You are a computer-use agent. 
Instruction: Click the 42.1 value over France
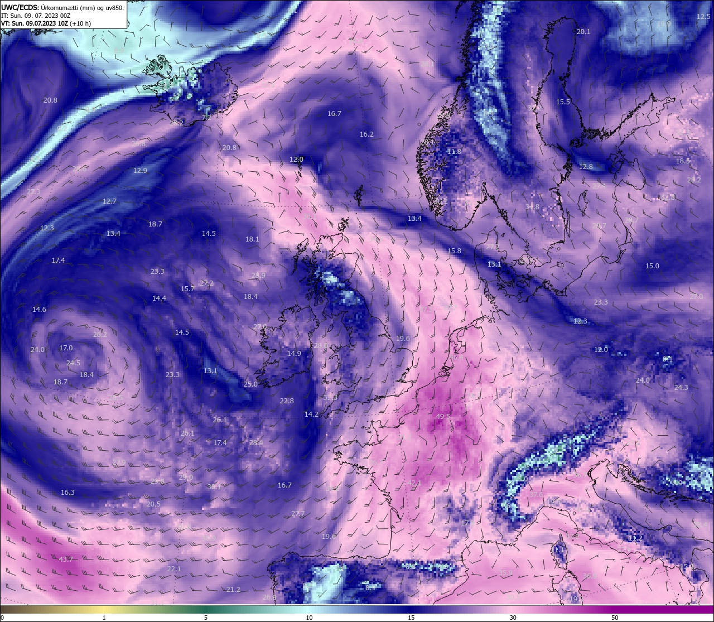tap(414, 483)
